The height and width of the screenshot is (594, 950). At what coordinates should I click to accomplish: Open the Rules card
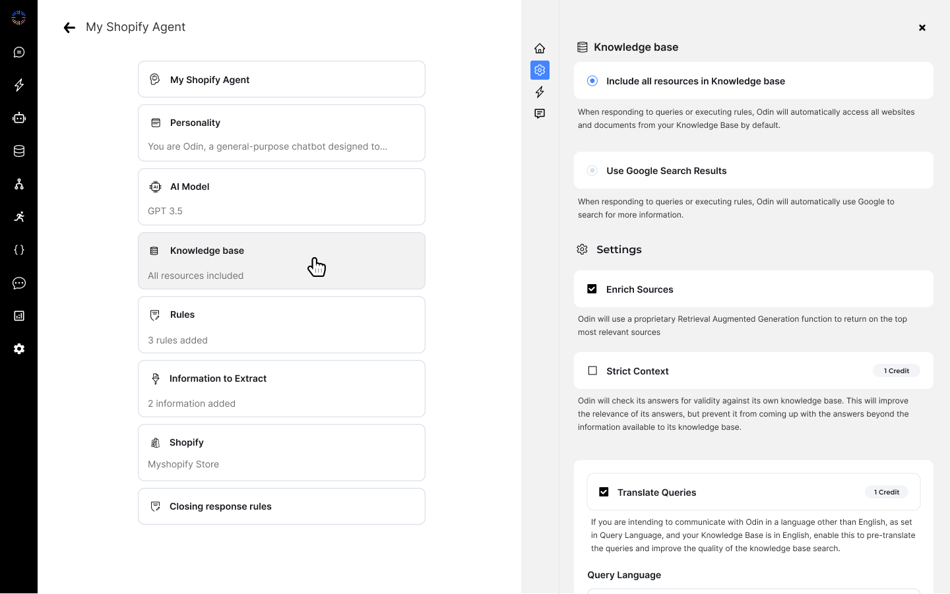(x=282, y=325)
